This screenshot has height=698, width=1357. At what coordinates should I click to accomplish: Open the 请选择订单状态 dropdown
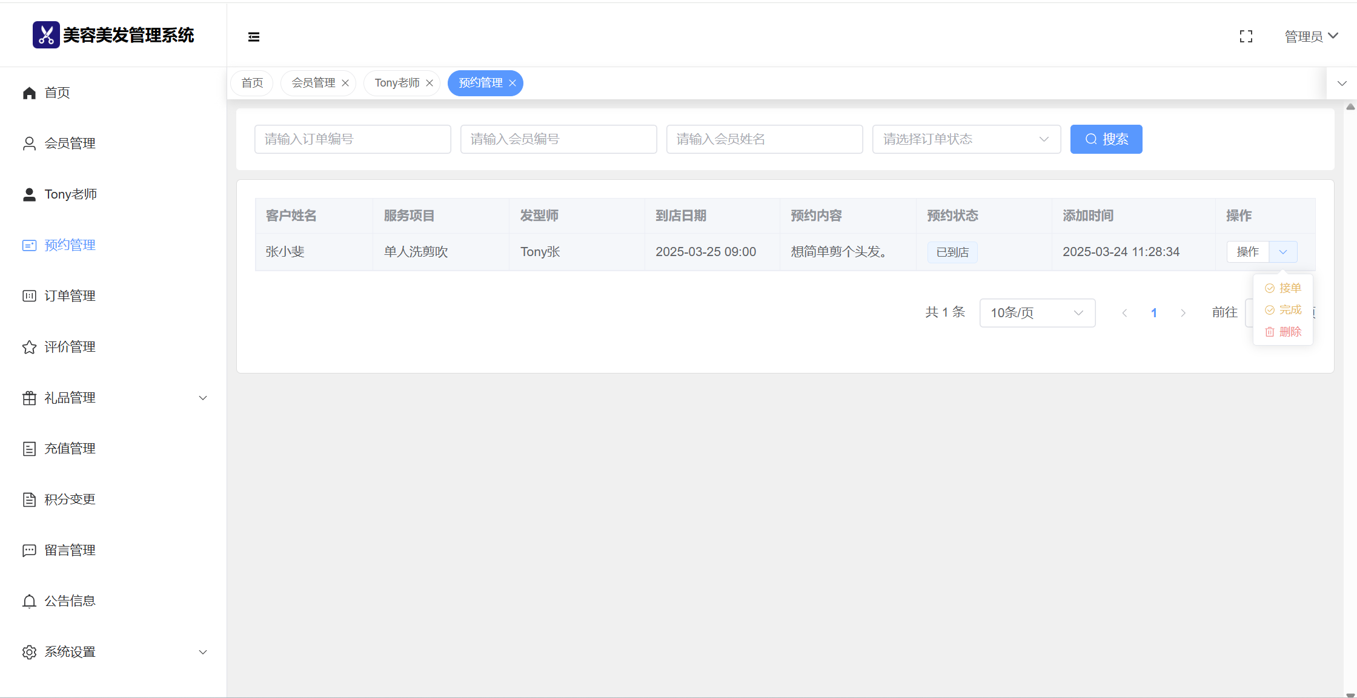click(966, 139)
